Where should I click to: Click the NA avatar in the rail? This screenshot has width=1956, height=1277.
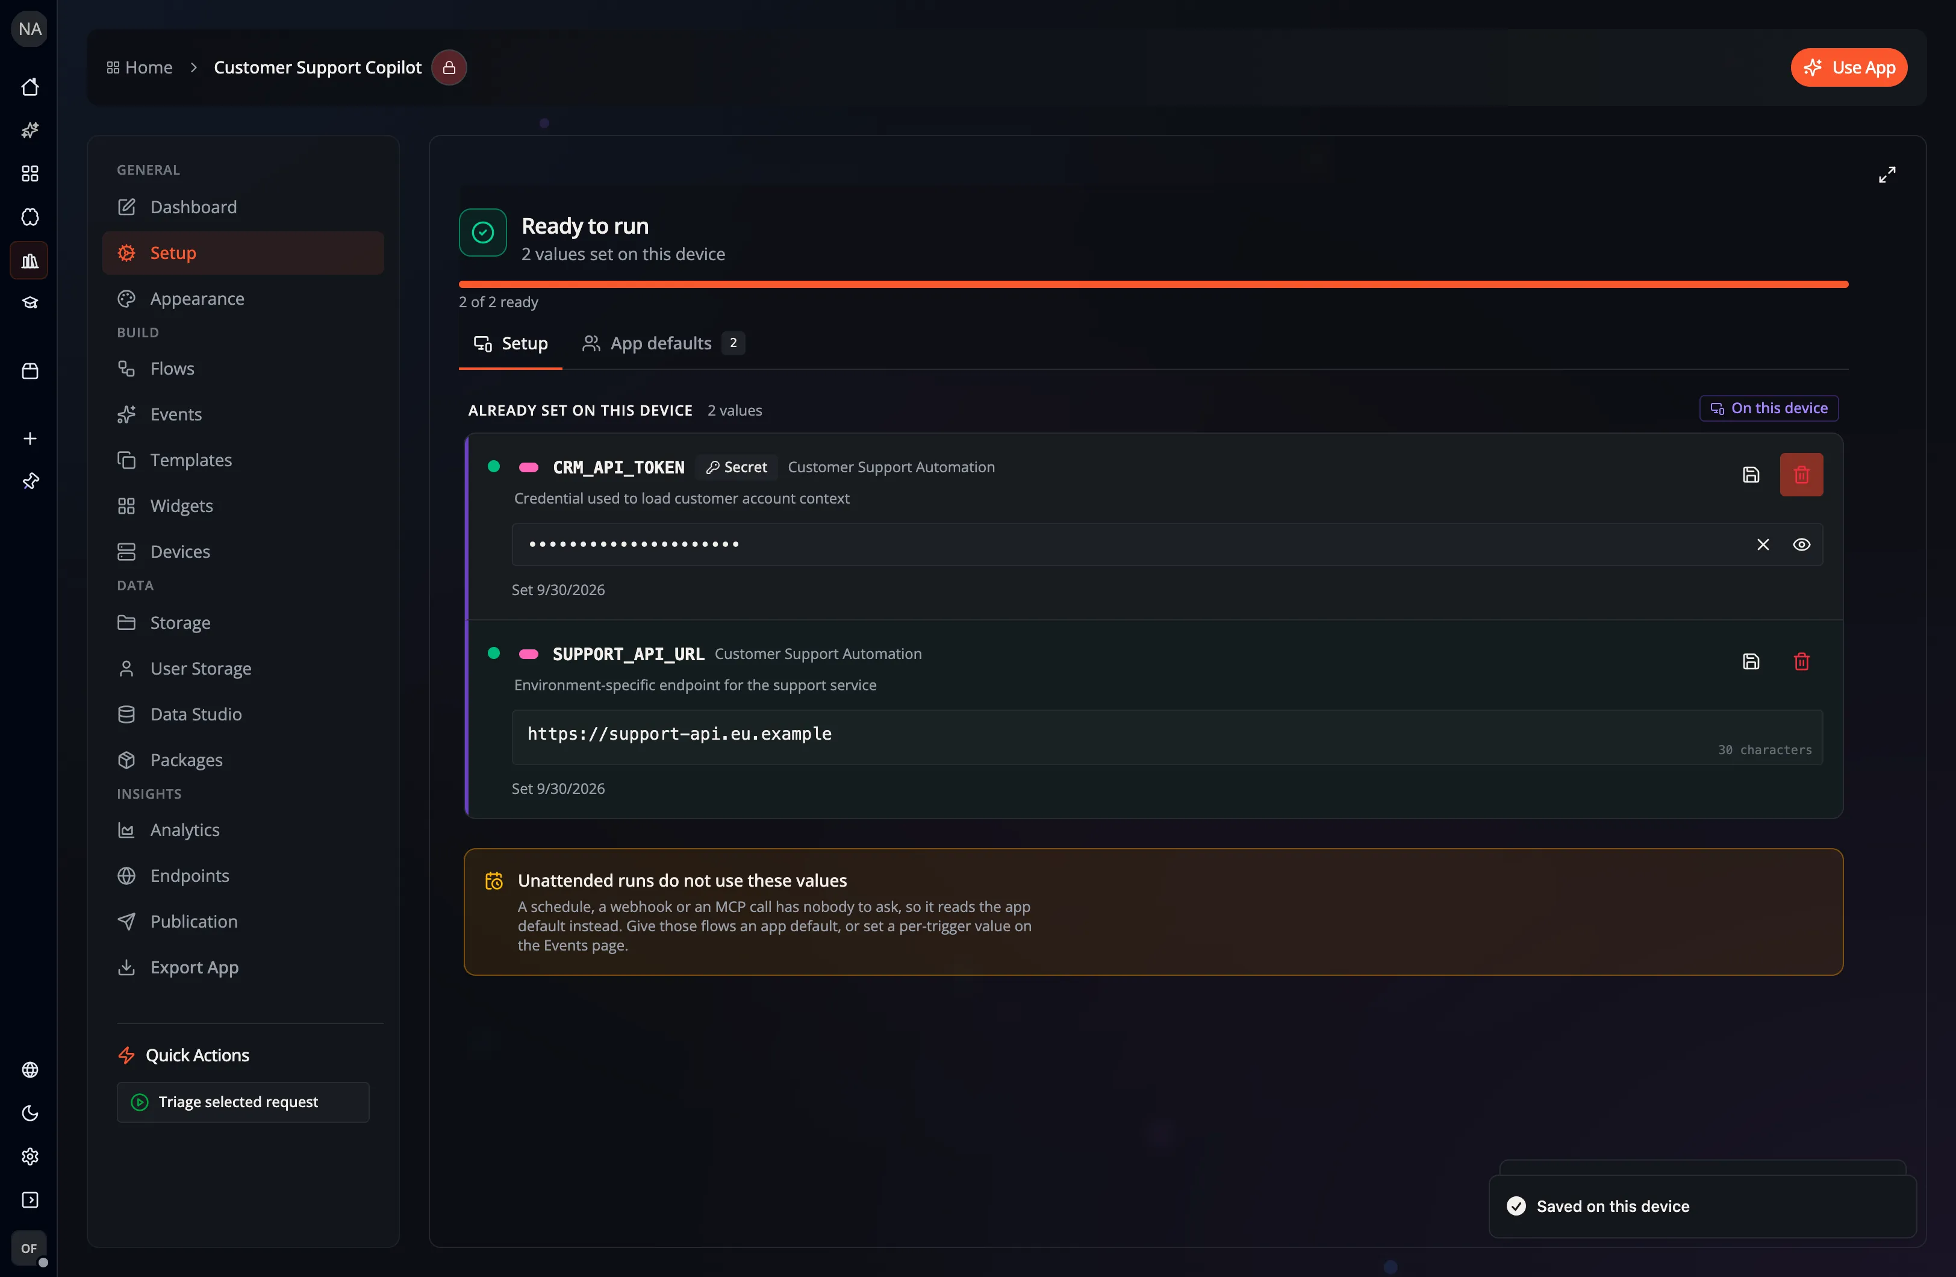[30, 29]
